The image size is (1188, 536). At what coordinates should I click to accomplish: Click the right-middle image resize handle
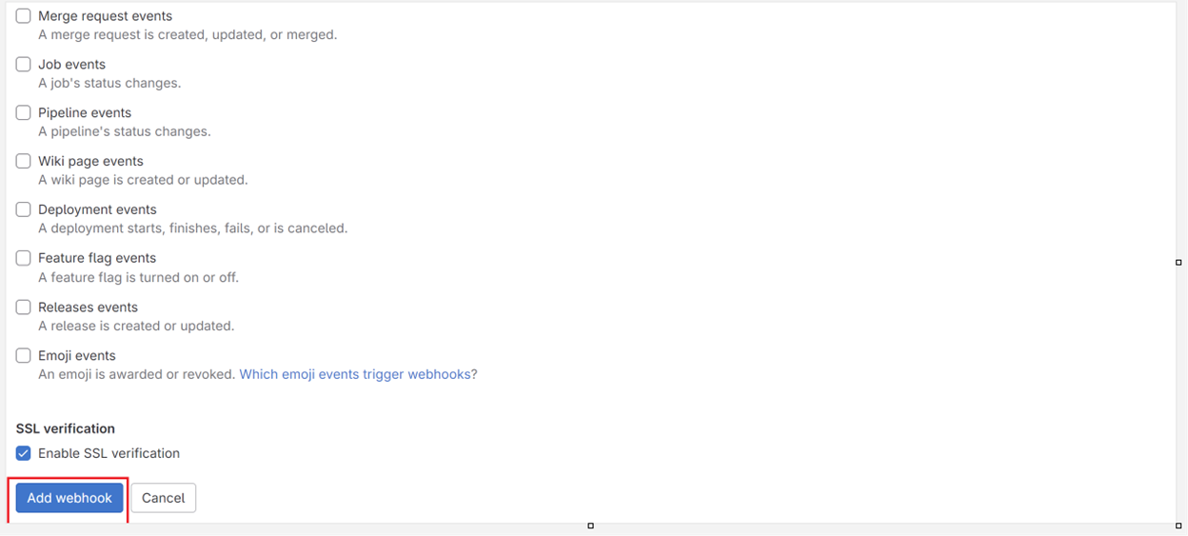1178,262
